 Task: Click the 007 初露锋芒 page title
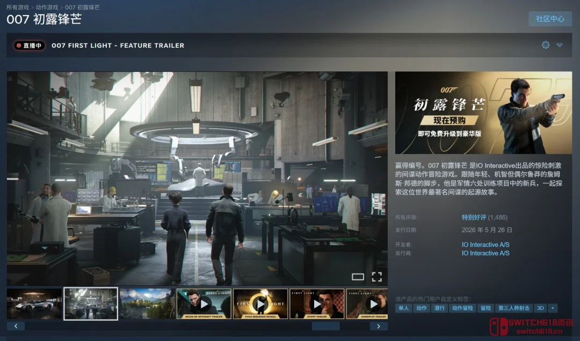pos(44,19)
